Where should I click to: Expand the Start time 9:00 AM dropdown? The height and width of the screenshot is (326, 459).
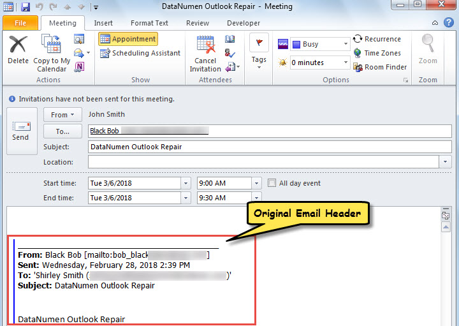coord(256,183)
